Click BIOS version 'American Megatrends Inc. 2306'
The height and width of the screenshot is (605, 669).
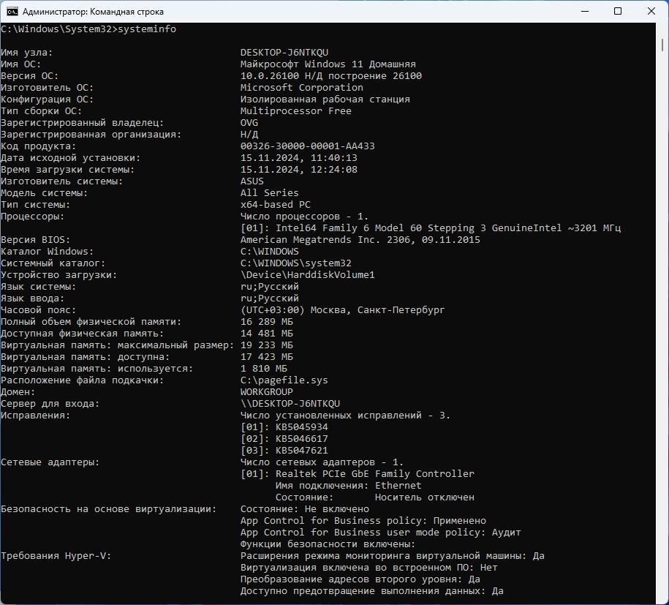326,240
